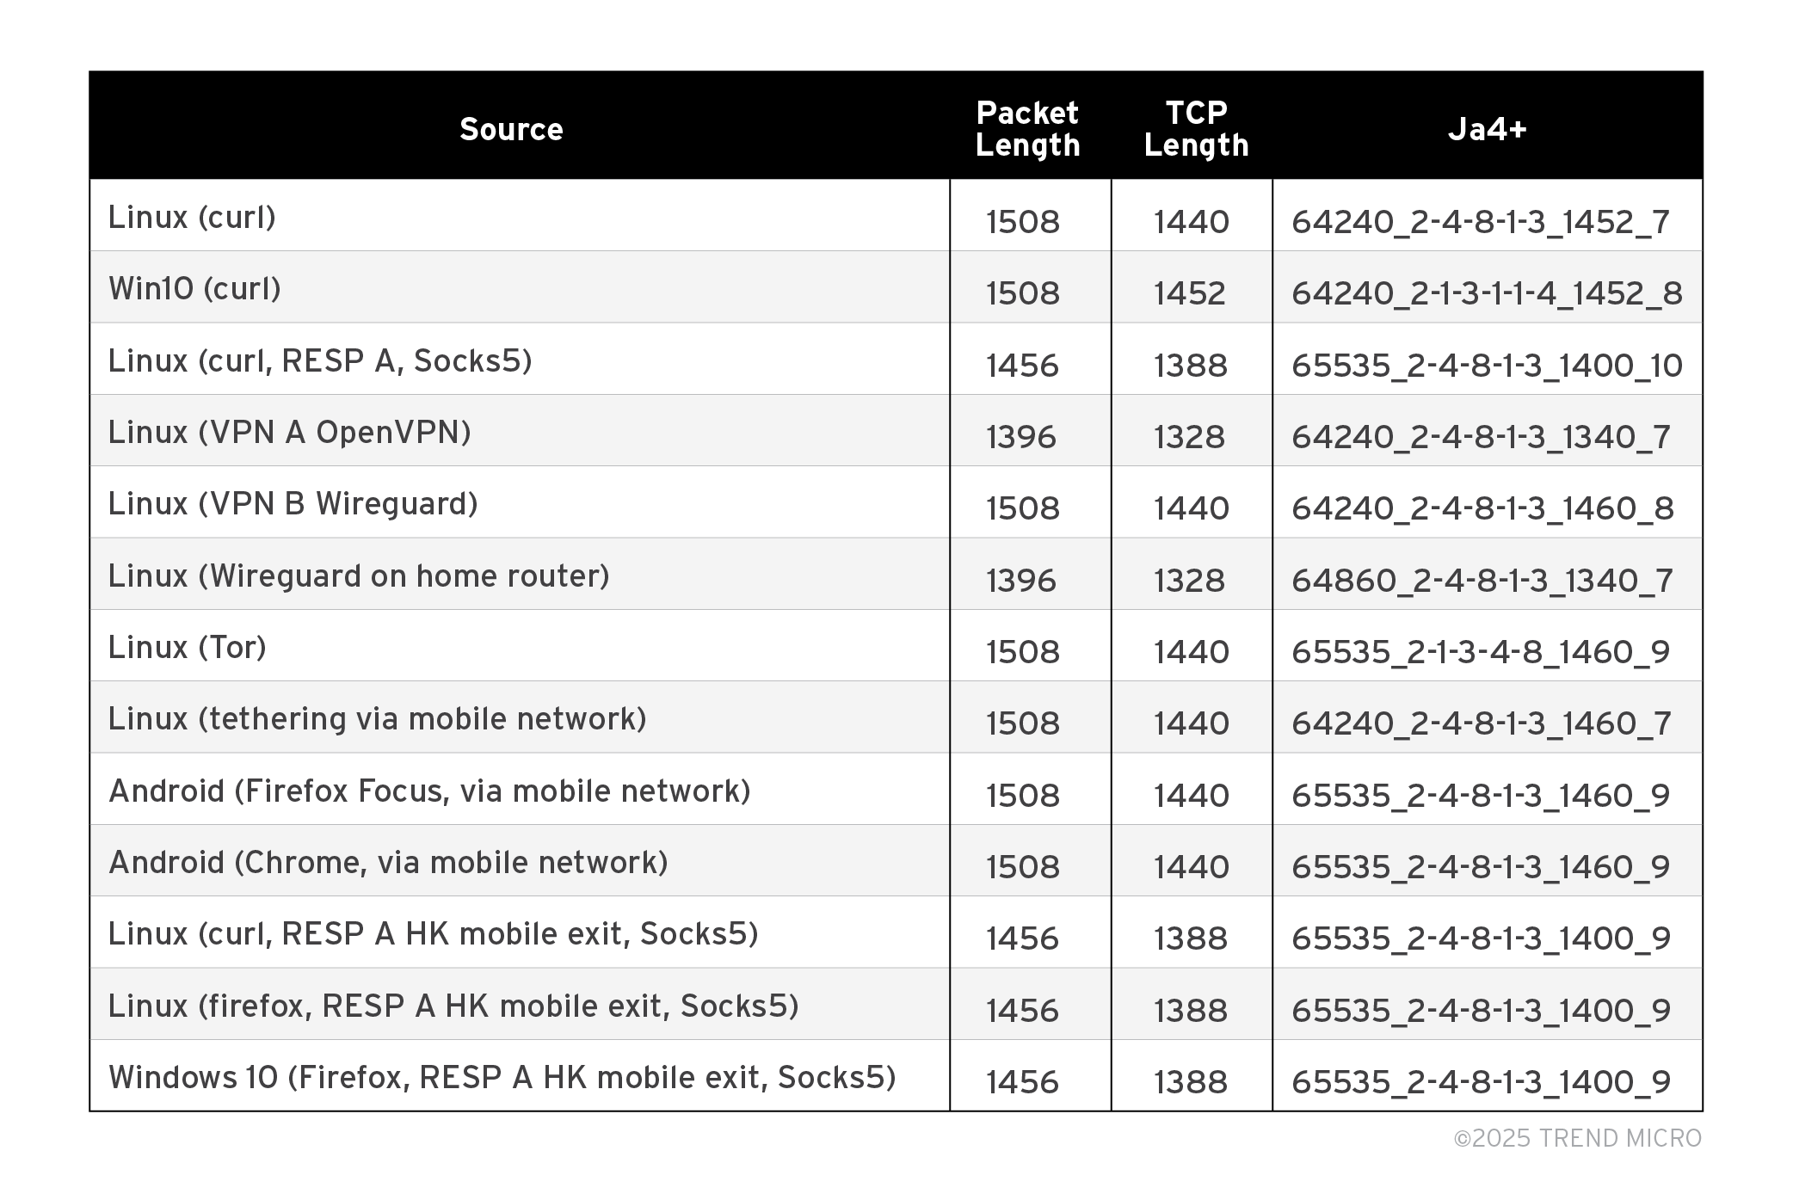Click Windows 10 (Firefox, RESP A) row label
This screenshot has height=1200, width=1793.
502,1077
